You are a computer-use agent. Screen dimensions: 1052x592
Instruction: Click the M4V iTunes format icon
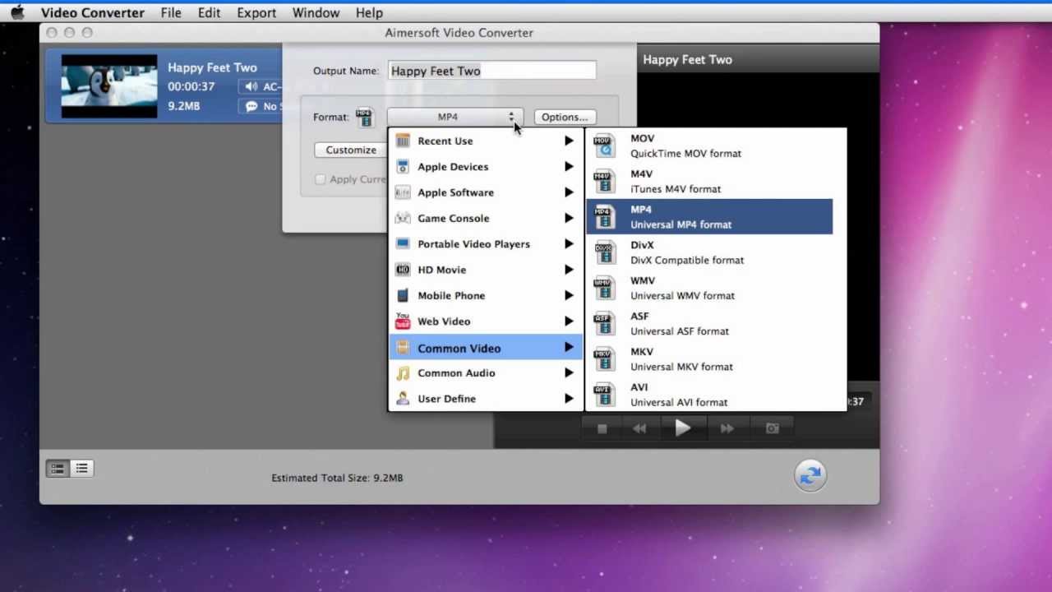(604, 181)
